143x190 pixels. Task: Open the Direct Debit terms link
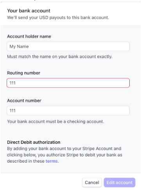point(52,161)
